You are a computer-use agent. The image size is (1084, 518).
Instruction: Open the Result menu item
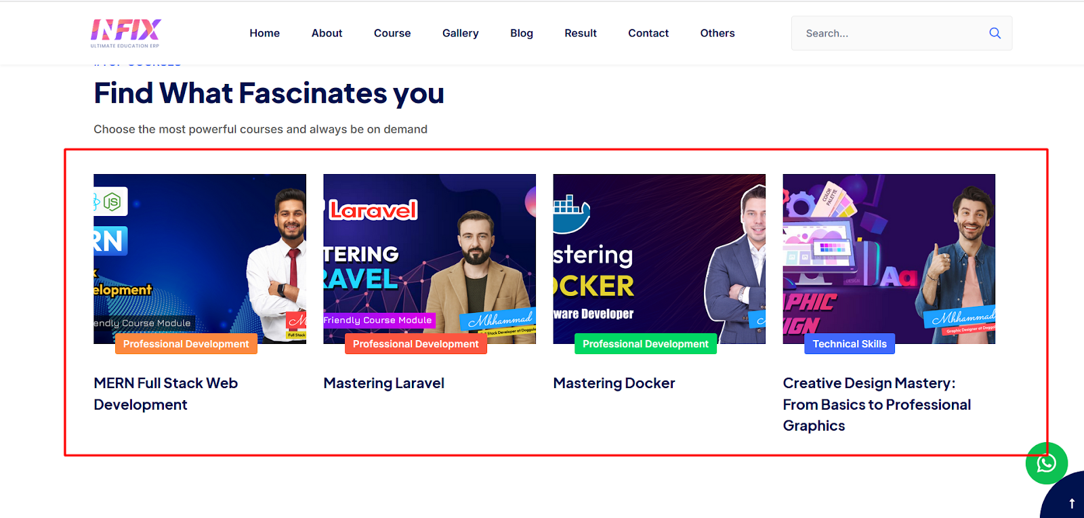pyautogui.click(x=581, y=33)
